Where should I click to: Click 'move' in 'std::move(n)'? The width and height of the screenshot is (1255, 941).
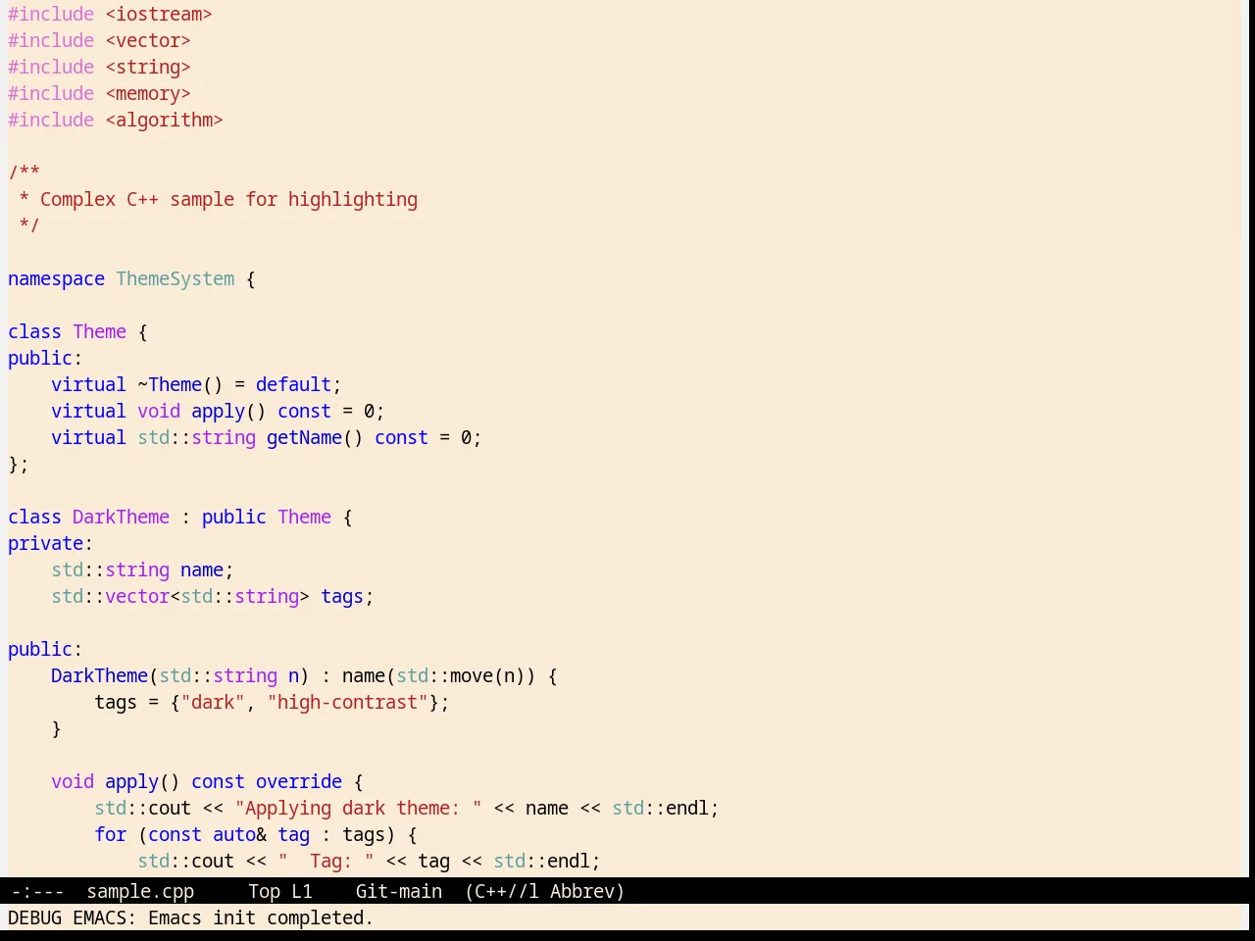tap(472, 675)
